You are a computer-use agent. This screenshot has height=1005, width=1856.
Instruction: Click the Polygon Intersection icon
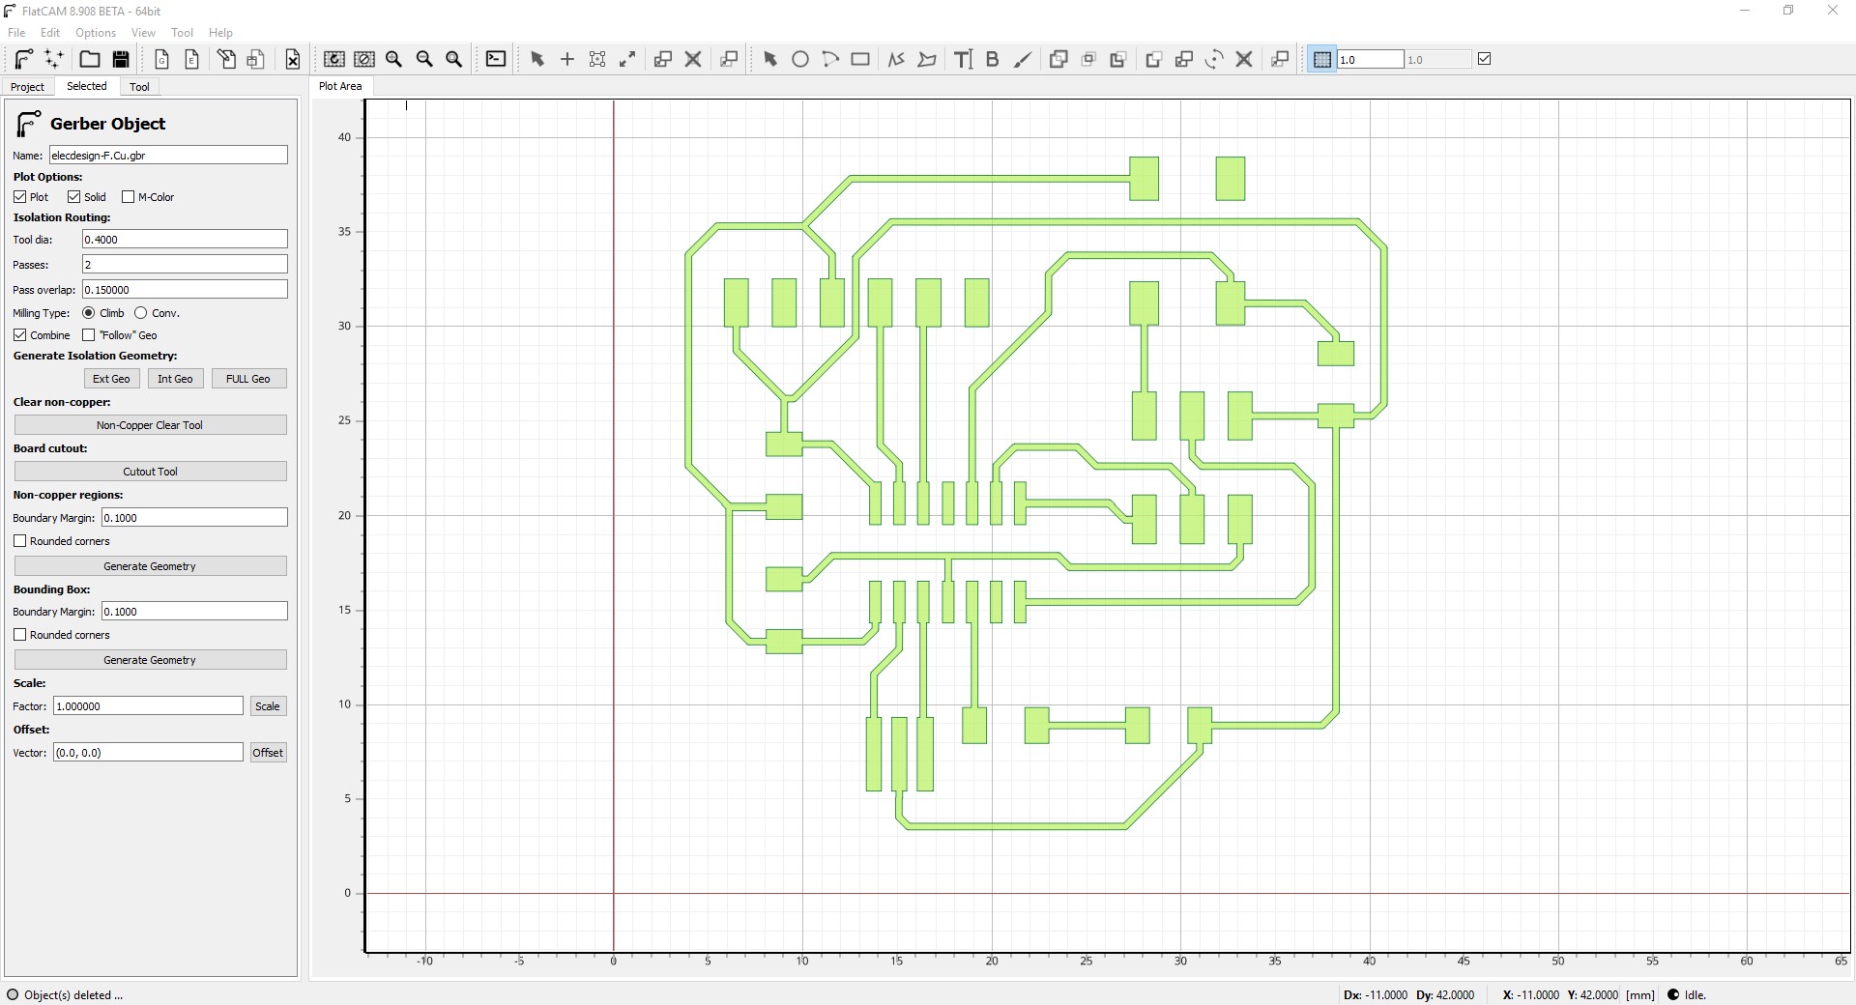point(1088,59)
